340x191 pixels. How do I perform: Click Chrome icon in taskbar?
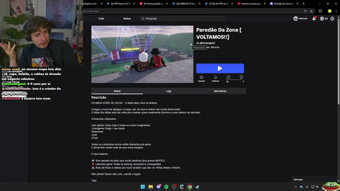pyautogui.click(x=189, y=187)
